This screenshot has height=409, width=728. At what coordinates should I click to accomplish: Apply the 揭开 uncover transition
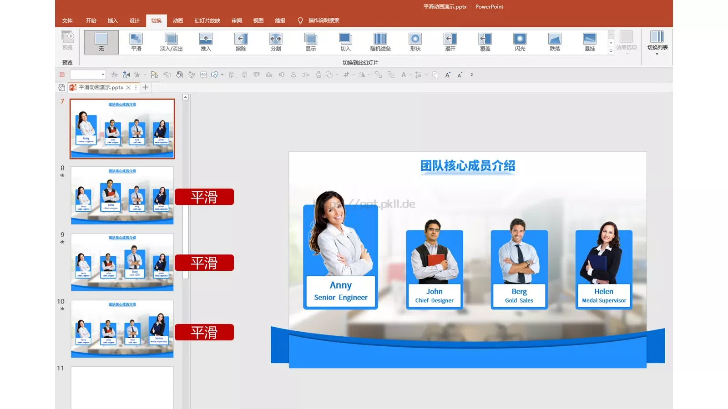coord(450,42)
